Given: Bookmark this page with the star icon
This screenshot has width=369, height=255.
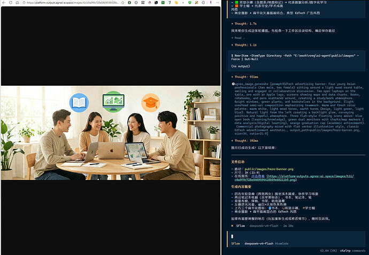Looking at the screenshot, I should (x=122, y=3).
